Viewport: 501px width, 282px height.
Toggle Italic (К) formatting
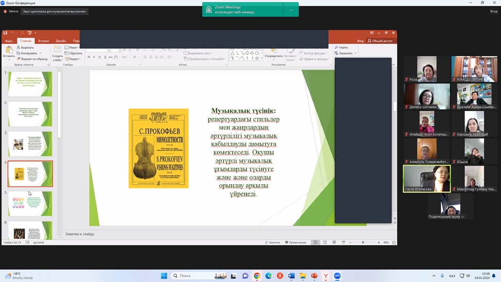tap(94, 57)
